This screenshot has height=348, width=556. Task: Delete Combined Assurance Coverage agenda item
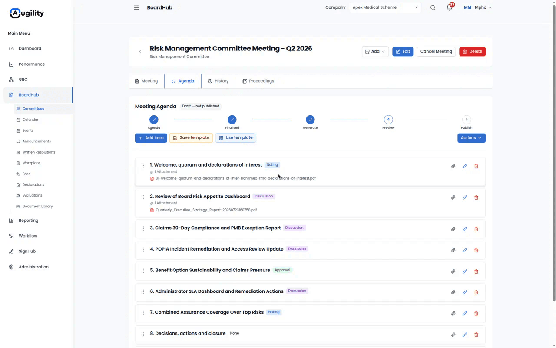coord(476,314)
